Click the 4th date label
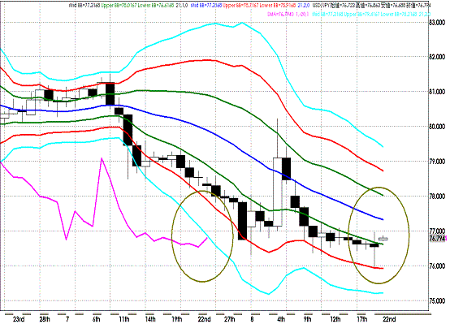 (281, 319)
